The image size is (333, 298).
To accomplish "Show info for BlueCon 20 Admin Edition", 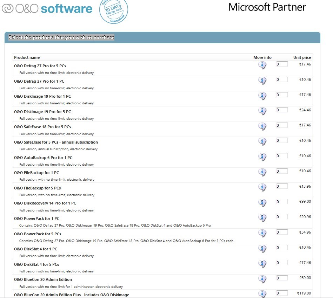I will [x=262, y=279].
